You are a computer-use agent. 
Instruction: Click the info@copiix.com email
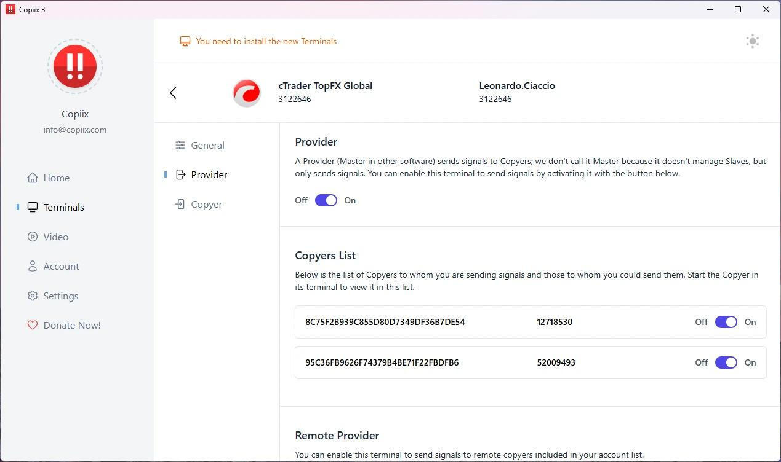point(75,130)
